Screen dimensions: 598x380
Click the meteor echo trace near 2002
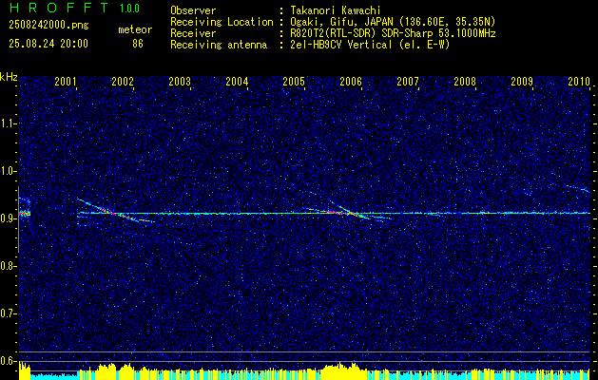point(116,211)
